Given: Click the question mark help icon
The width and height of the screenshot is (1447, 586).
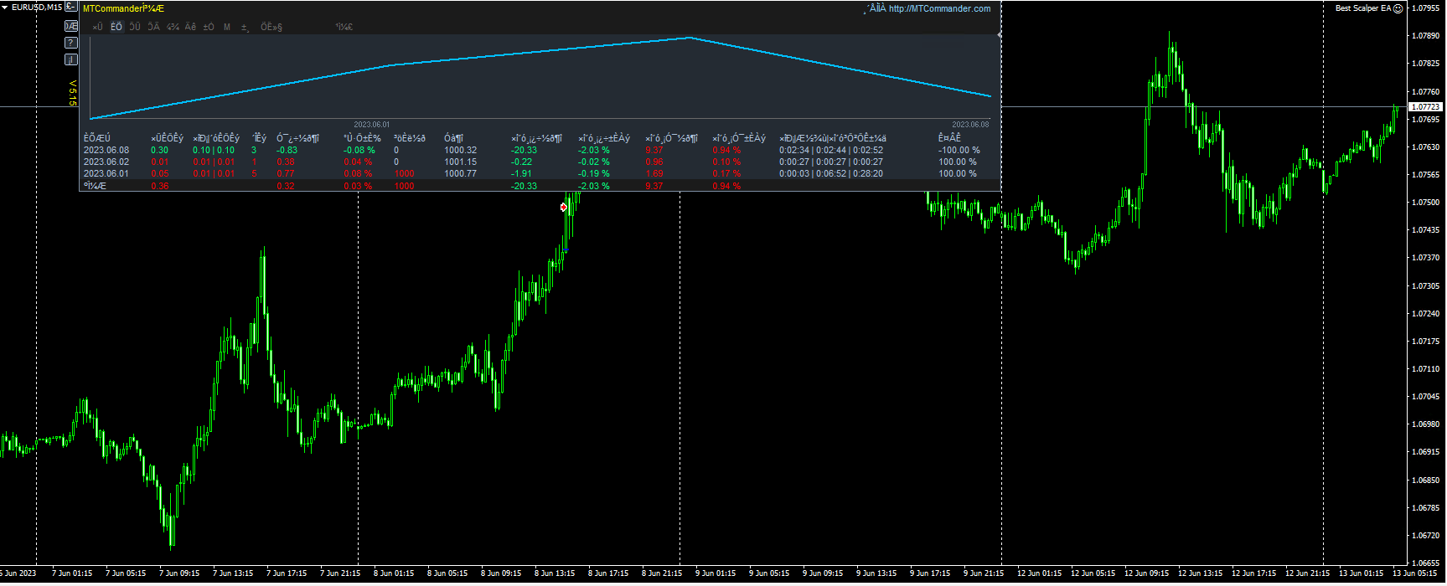Looking at the screenshot, I should (71, 43).
